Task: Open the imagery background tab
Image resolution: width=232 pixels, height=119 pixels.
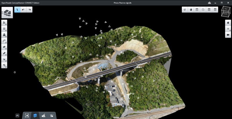Action: point(27,116)
